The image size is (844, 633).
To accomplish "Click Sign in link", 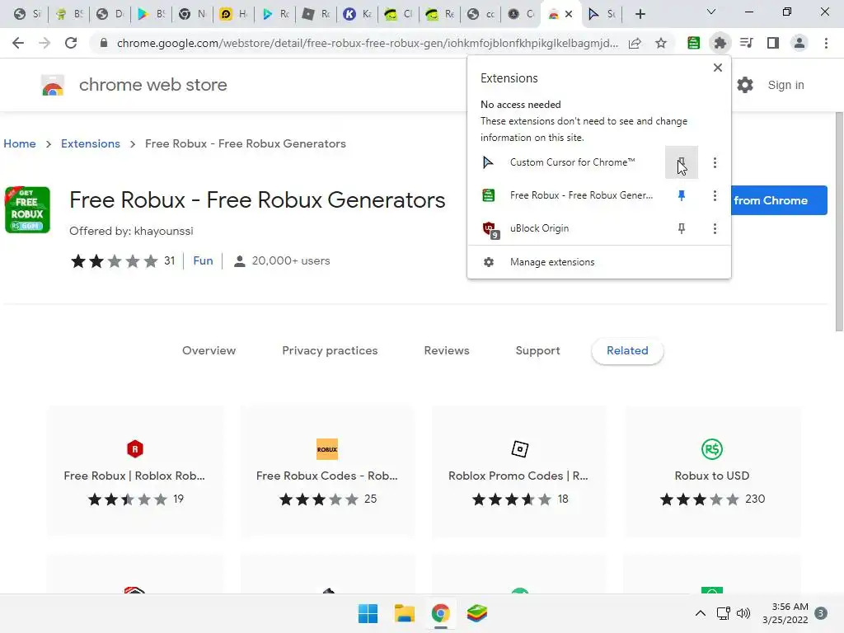I will pos(785,85).
